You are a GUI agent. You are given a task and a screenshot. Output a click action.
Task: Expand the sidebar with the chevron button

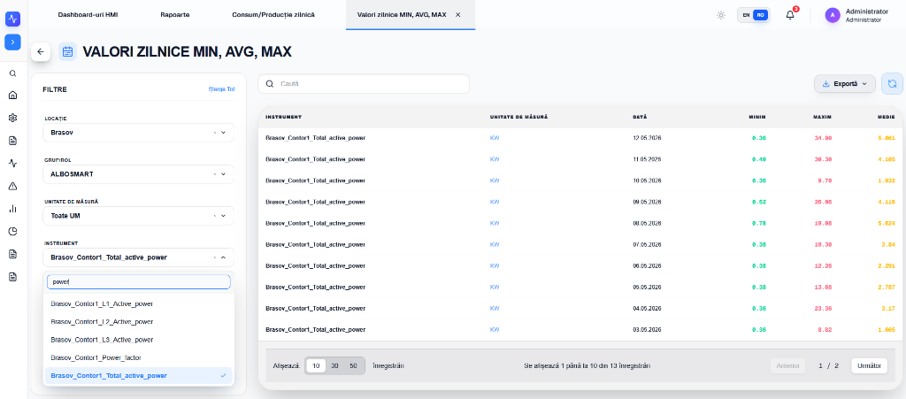12,42
